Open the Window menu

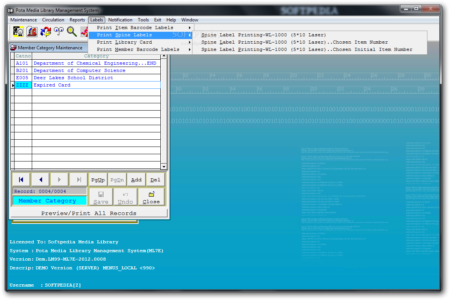pos(190,20)
